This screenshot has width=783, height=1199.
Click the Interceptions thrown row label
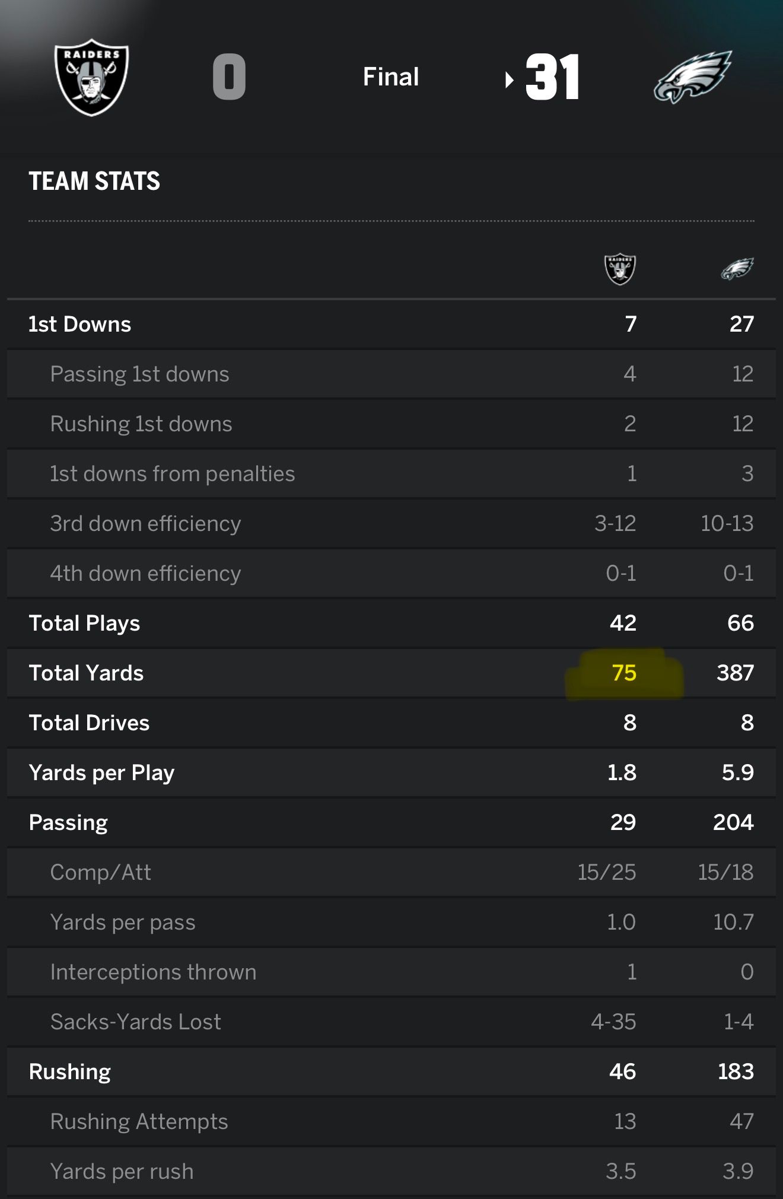click(x=153, y=972)
